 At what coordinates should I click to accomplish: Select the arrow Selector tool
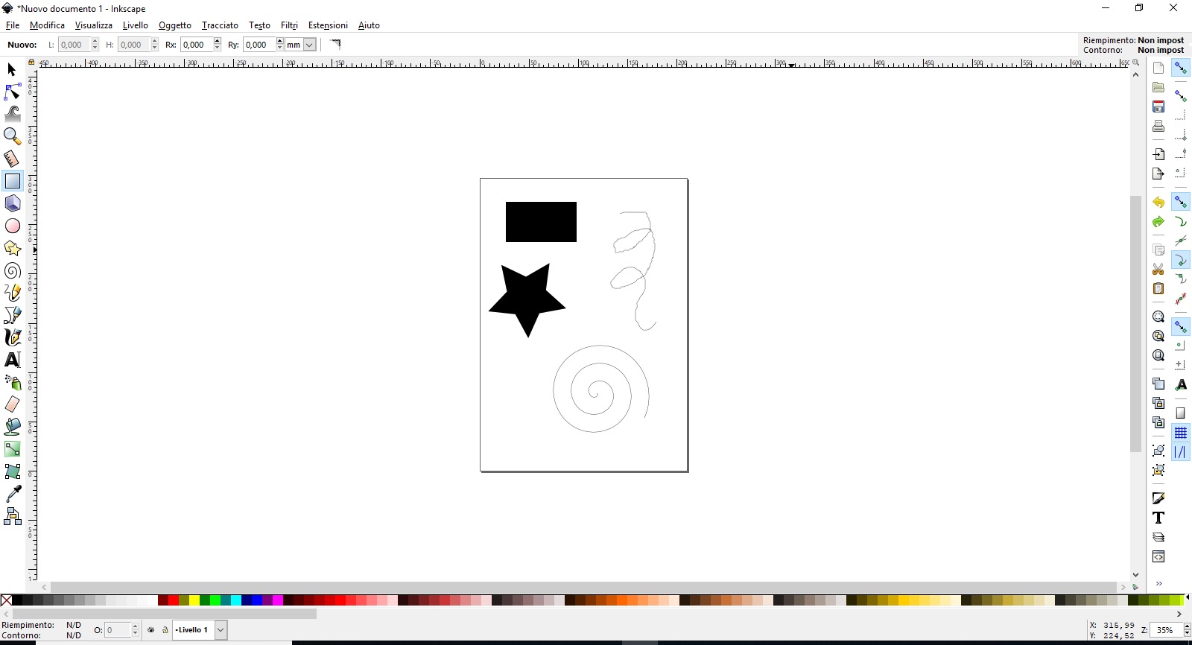(12, 69)
